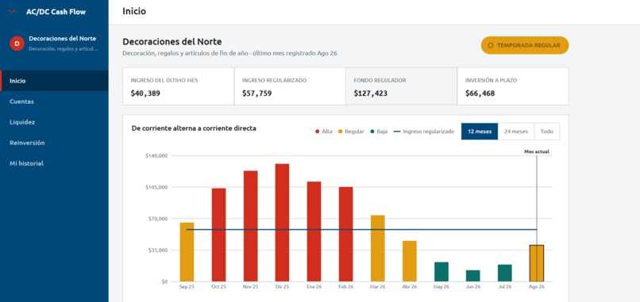This screenshot has height=302, width=640.
Task: Select the outlined Ago 26 current bar
Action: pyautogui.click(x=537, y=263)
